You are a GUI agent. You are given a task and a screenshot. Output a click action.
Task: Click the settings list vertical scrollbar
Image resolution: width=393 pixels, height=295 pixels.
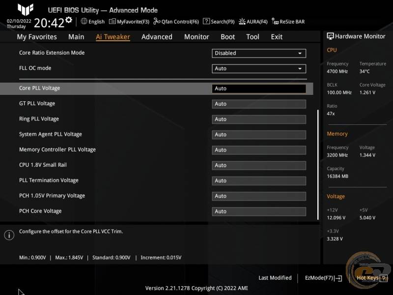(318, 165)
